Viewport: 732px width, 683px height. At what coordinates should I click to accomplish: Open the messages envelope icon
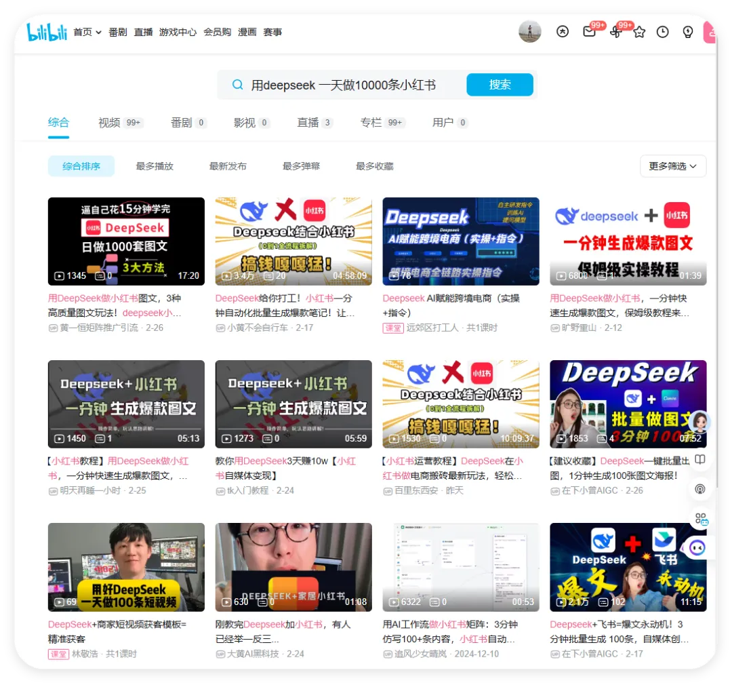[x=589, y=31]
